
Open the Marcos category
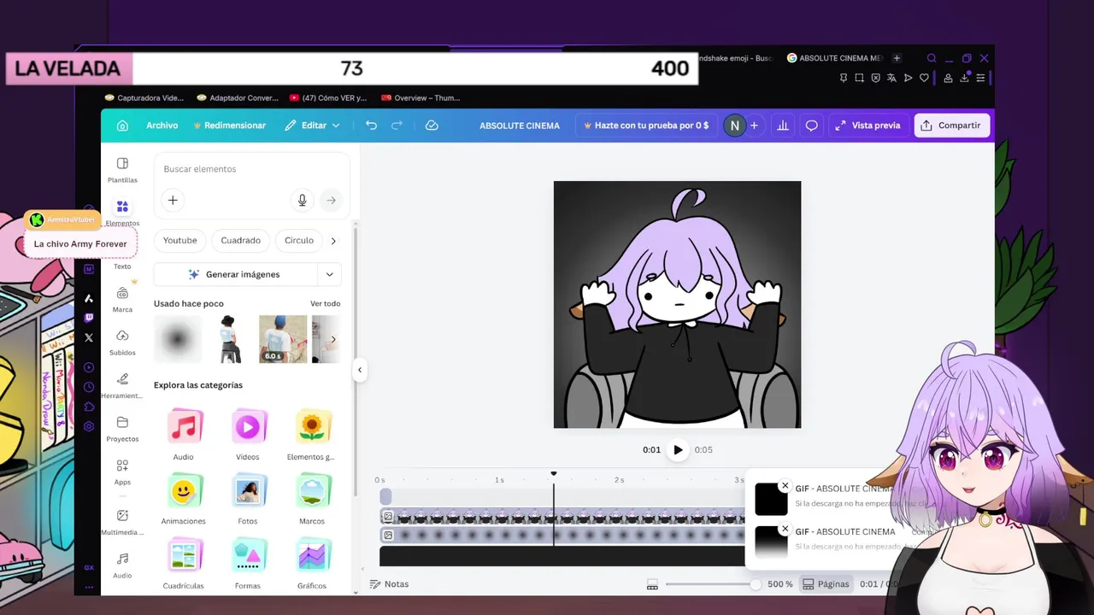point(312,499)
